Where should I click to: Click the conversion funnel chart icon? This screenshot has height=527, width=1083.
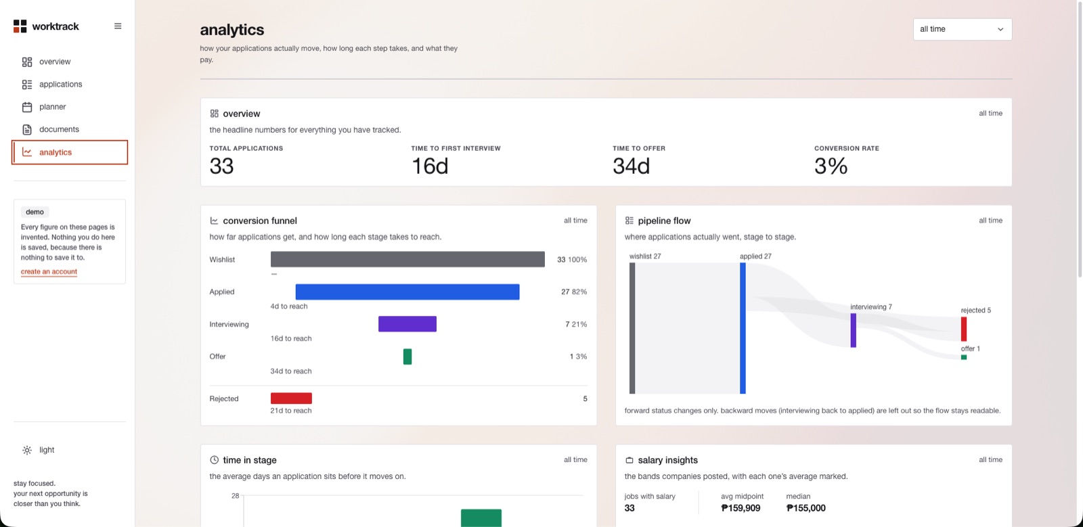[215, 221]
